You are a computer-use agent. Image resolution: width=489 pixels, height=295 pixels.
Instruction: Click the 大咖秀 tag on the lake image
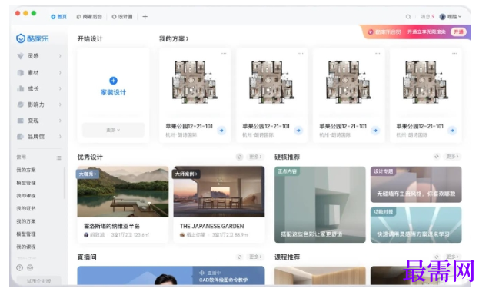pos(88,174)
